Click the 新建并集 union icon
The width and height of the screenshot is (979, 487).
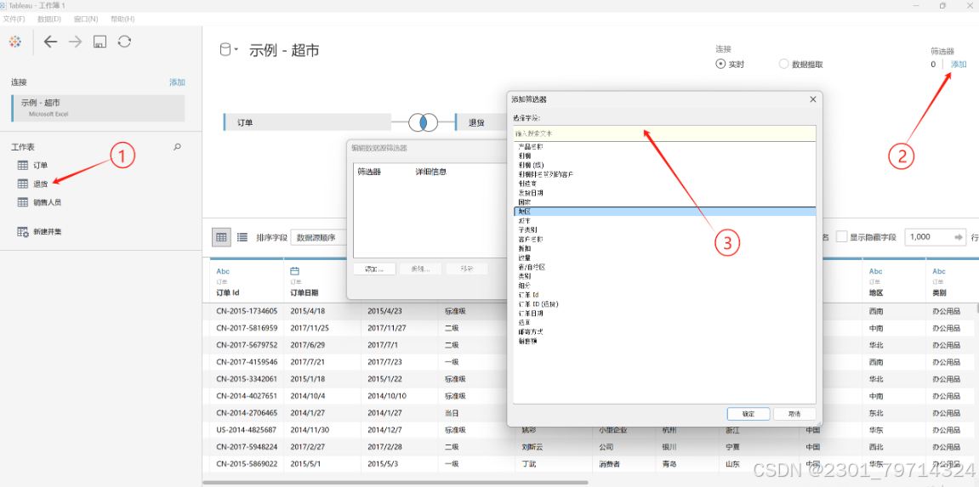(x=22, y=231)
